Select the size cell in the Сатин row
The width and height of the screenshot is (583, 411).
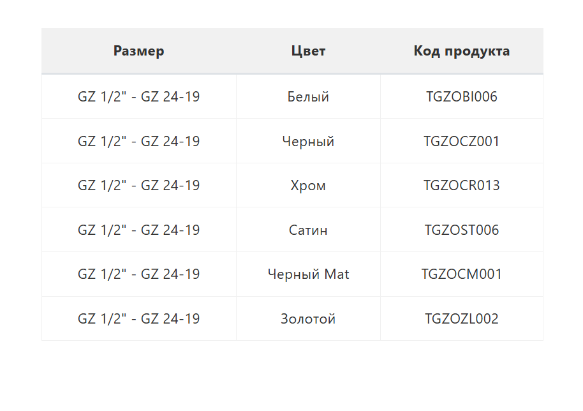pos(138,230)
